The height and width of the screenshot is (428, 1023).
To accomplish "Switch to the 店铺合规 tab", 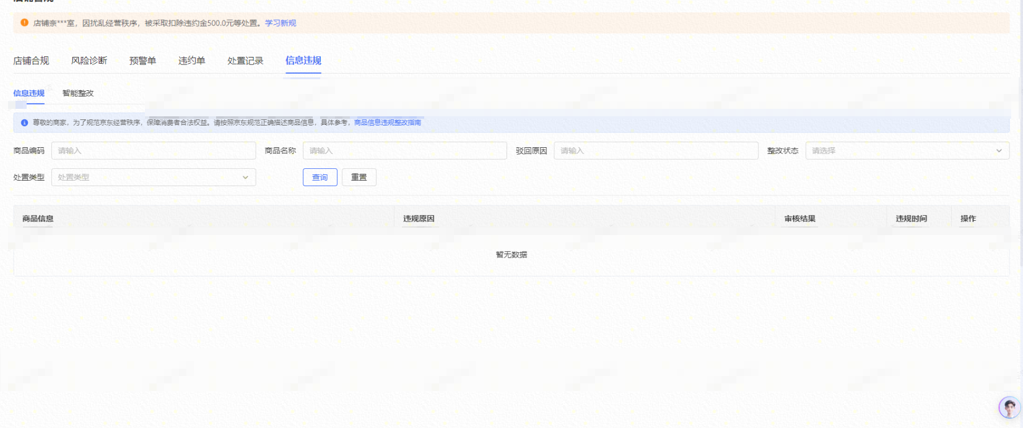I will tap(31, 61).
